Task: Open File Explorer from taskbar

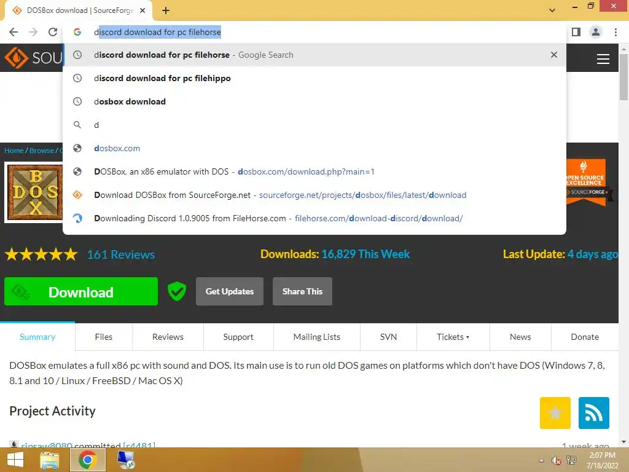Action: click(49, 460)
